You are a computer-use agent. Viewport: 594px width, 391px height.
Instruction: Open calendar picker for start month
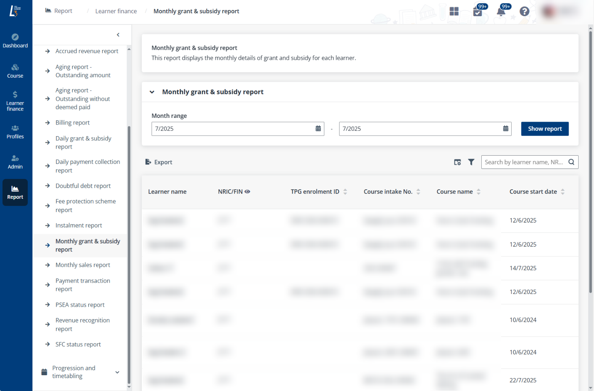318,129
